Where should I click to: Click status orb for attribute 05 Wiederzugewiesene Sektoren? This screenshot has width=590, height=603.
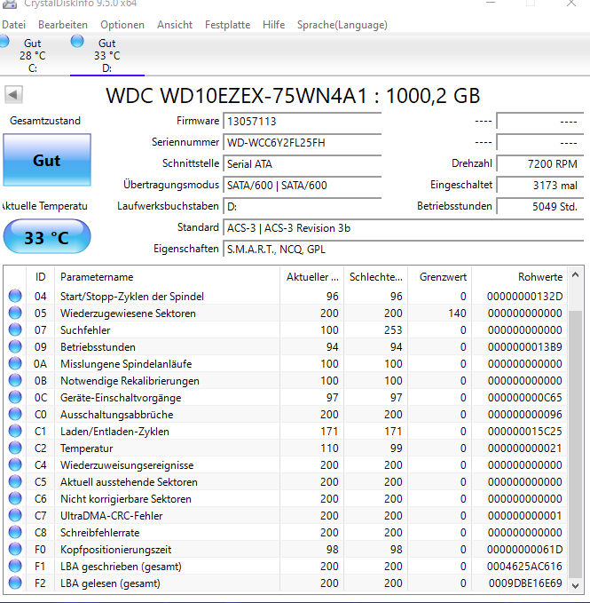point(15,313)
